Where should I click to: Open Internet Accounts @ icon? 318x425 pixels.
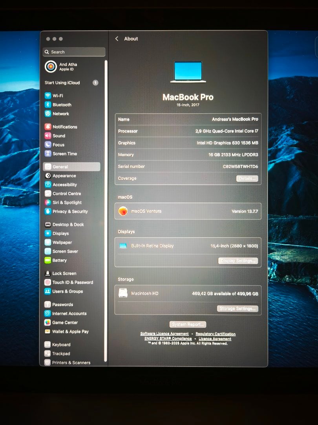[x=48, y=313]
